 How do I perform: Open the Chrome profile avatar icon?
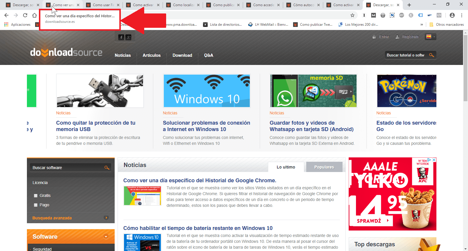452,15
